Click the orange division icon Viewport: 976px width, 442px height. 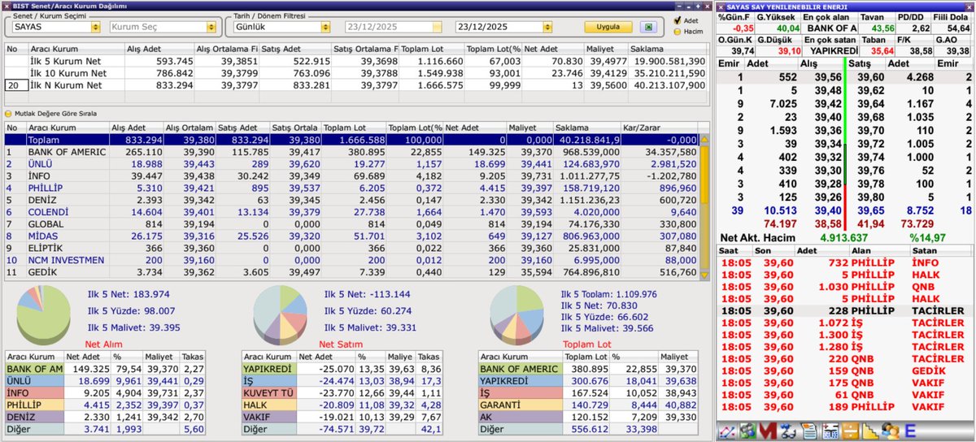[x=850, y=431]
